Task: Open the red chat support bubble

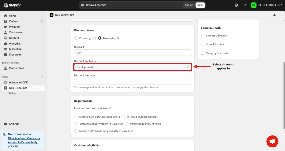Action: tap(272, 141)
